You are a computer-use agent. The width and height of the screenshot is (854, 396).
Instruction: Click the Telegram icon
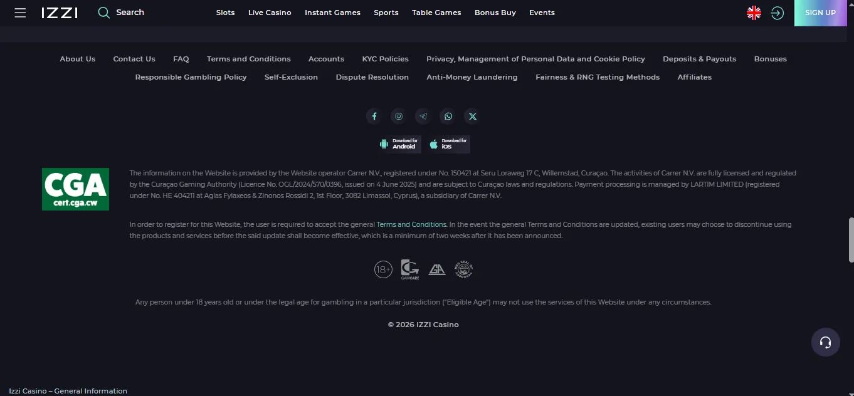pos(423,116)
